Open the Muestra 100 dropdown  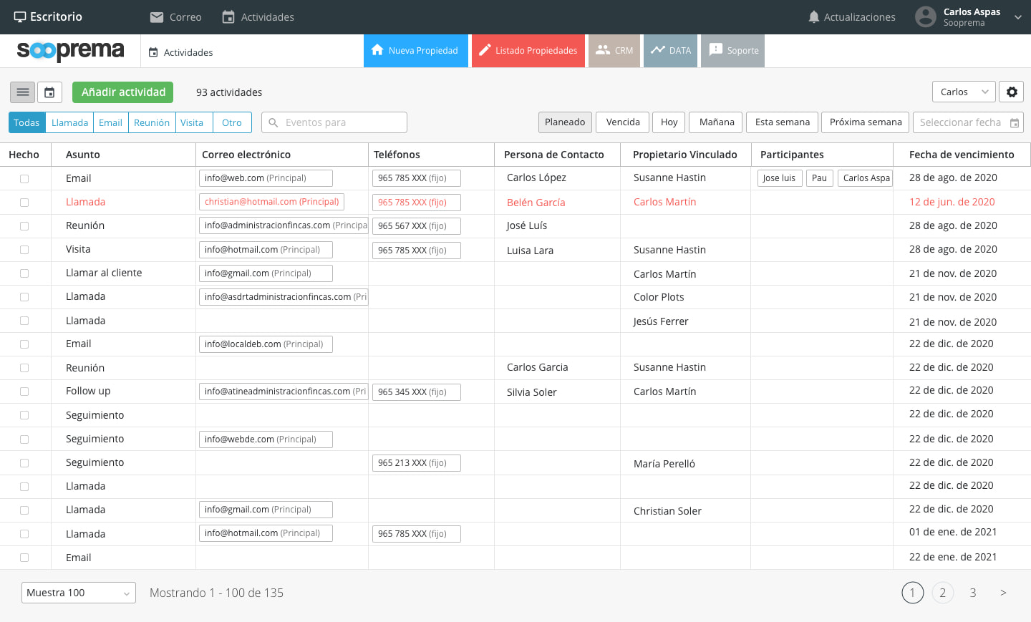tap(79, 593)
